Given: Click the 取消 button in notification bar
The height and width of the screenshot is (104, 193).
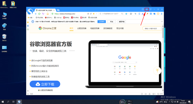Looking at the screenshot, I should [x=112, y=22].
